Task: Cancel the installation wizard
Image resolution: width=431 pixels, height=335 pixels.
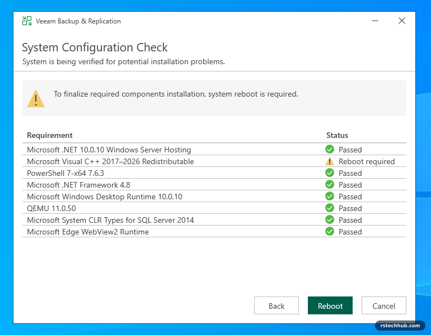Action: tap(384, 305)
